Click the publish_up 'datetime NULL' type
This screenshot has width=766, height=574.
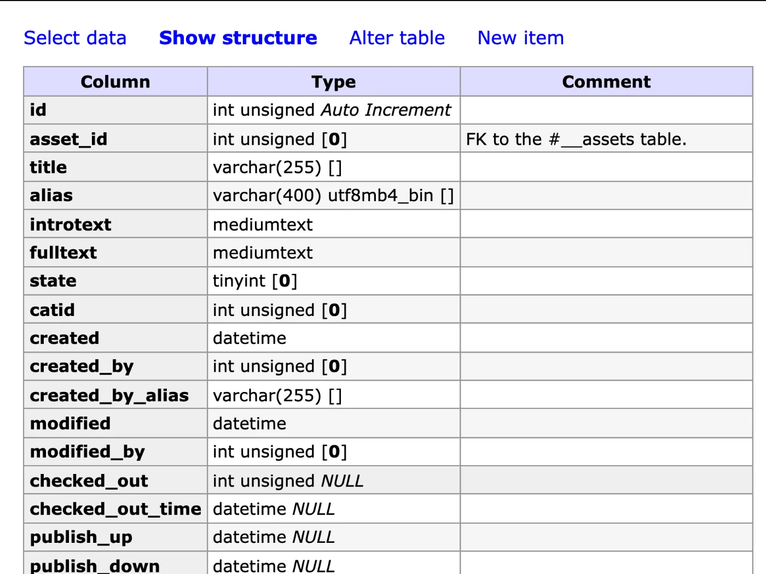pyautogui.click(x=274, y=537)
